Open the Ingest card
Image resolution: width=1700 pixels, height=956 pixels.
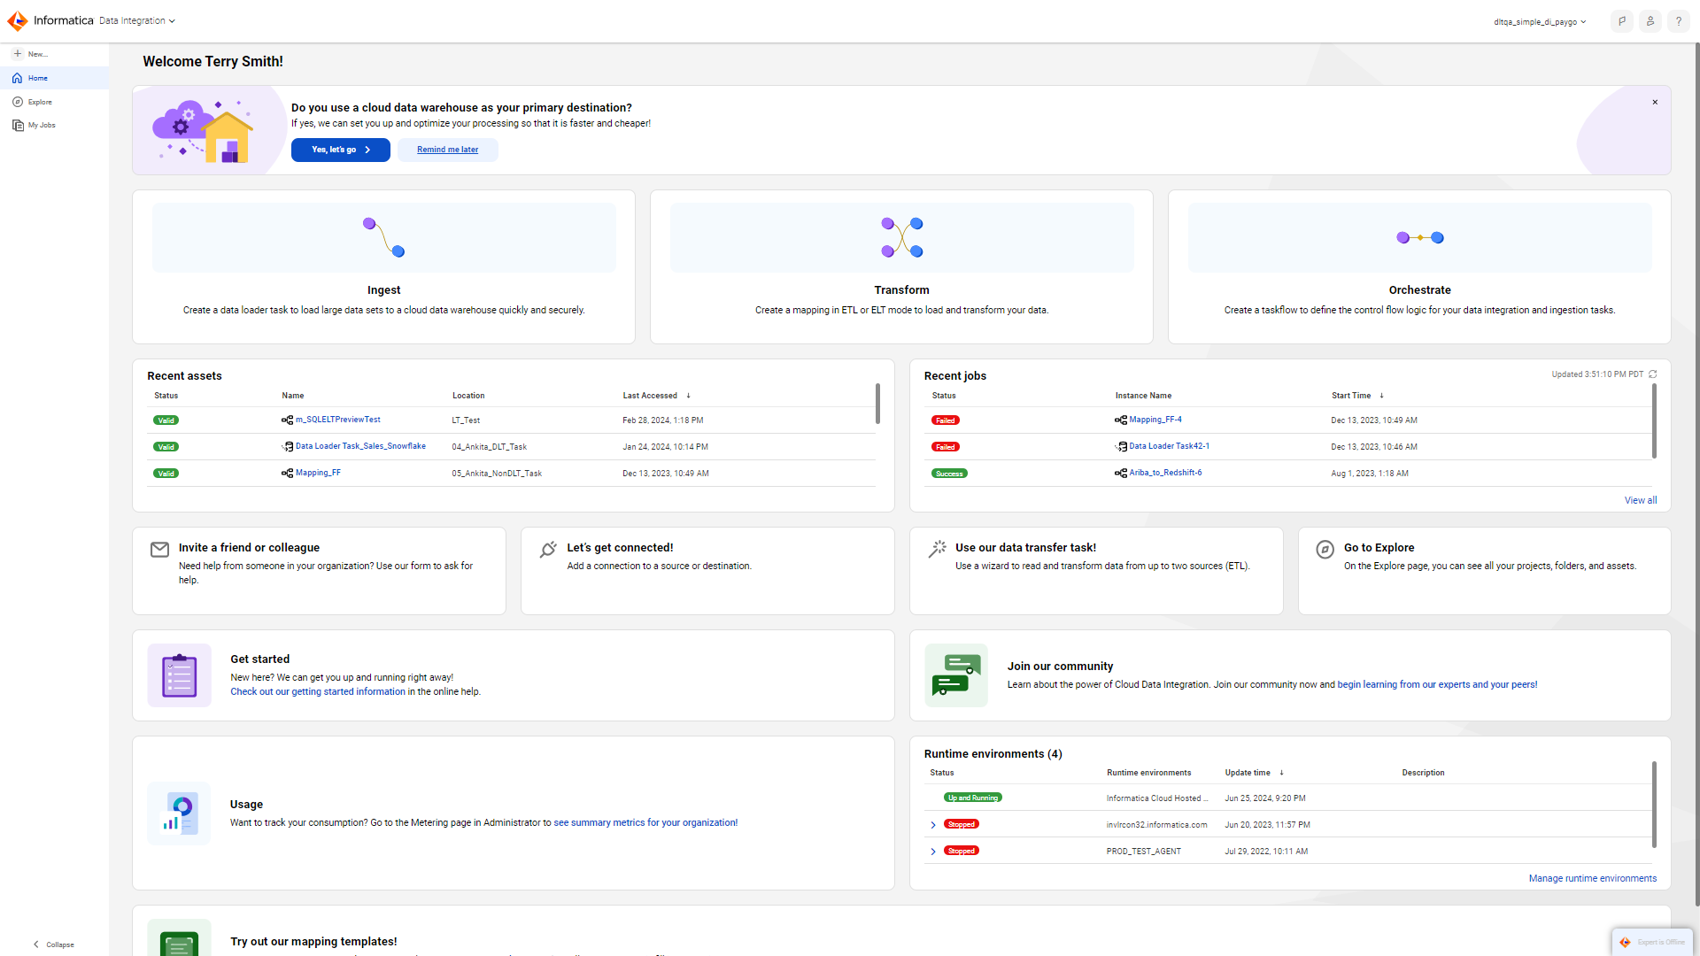coord(383,266)
